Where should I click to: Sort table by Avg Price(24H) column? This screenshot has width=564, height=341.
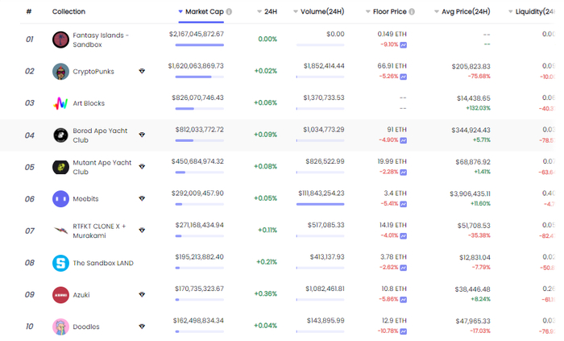462,11
